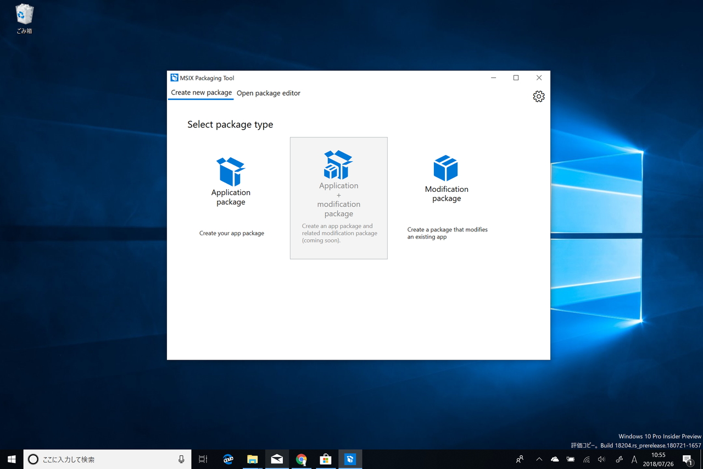Open Microsoft Edge Beta from the taskbar
This screenshot has height=469, width=703.
(x=228, y=459)
